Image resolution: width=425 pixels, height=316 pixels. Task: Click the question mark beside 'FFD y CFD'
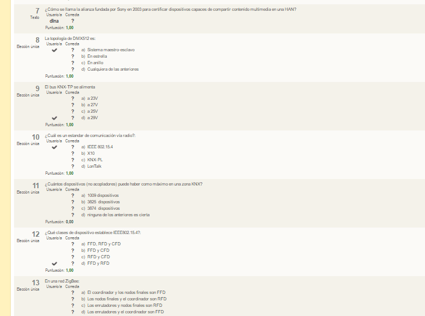[73, 250]
